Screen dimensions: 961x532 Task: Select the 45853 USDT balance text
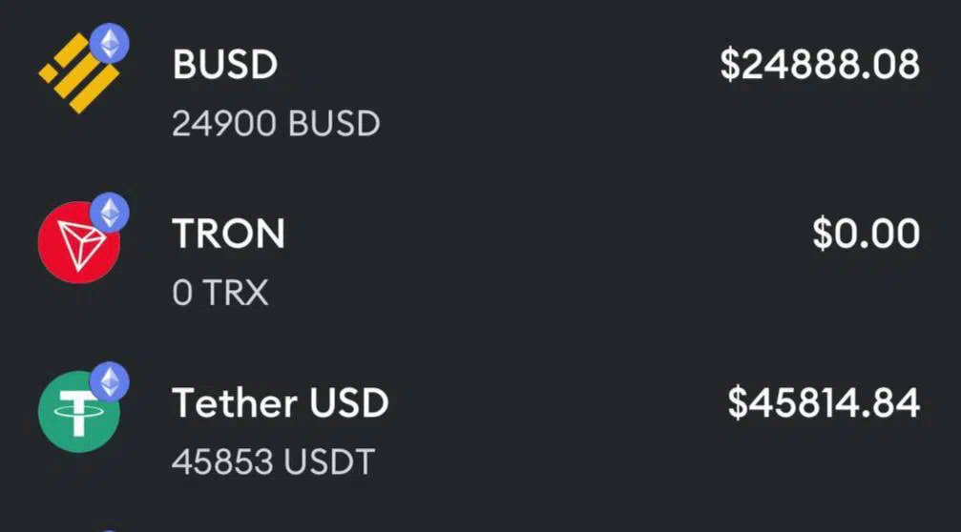[273, 461]
